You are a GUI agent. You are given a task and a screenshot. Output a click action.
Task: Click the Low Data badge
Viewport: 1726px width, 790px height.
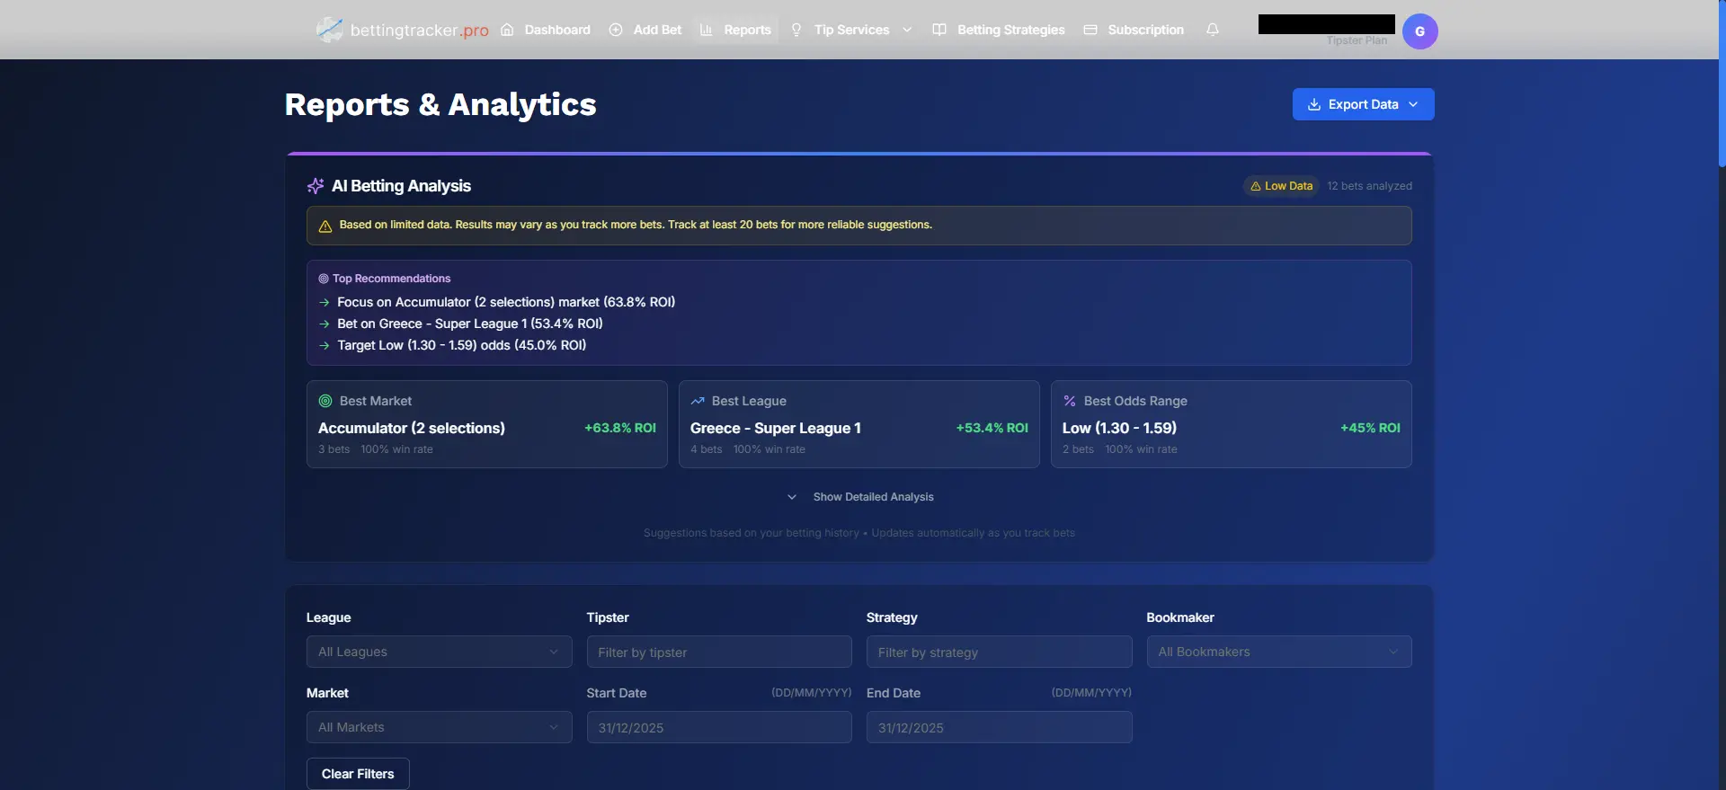pos(1281,186)
